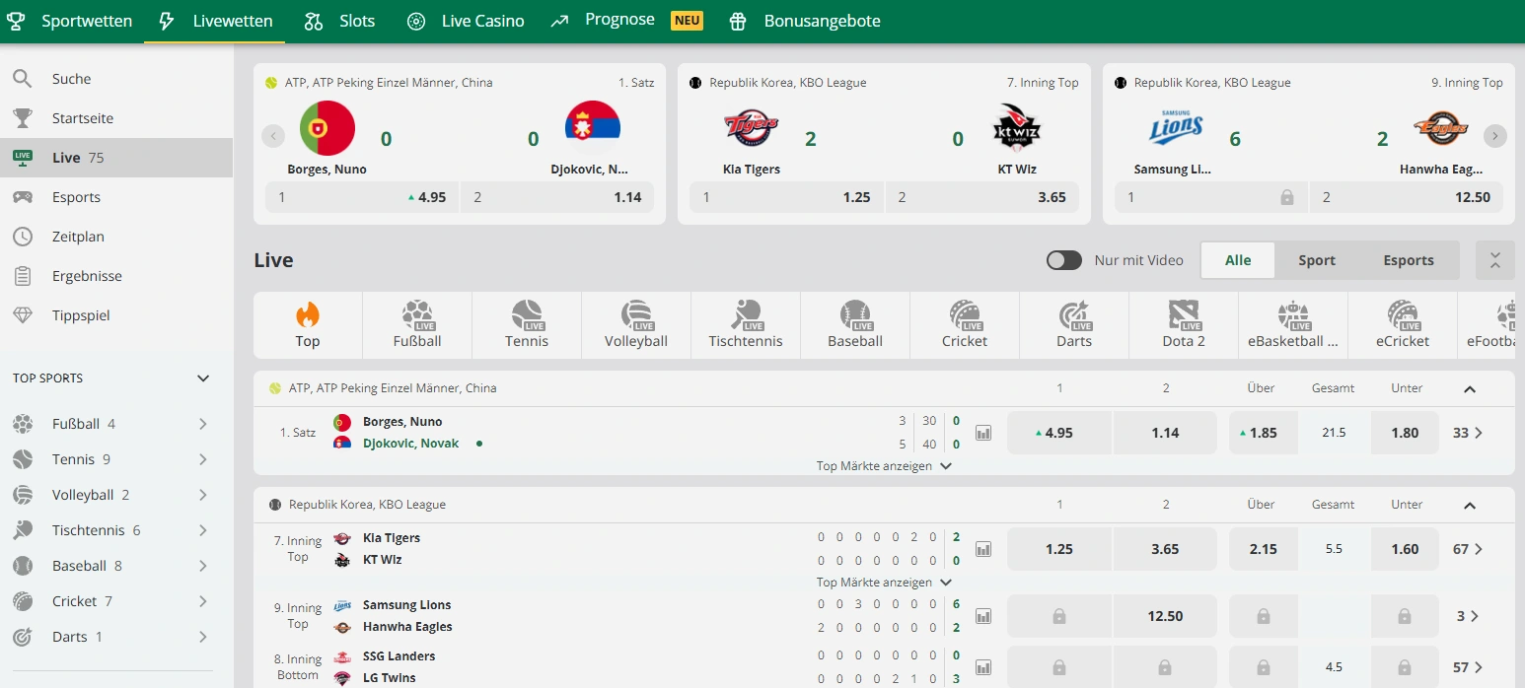This screenshot has height=688, width=1525.
Task: Open the Suche search icon in sidebar
Action: pos(22,79)
